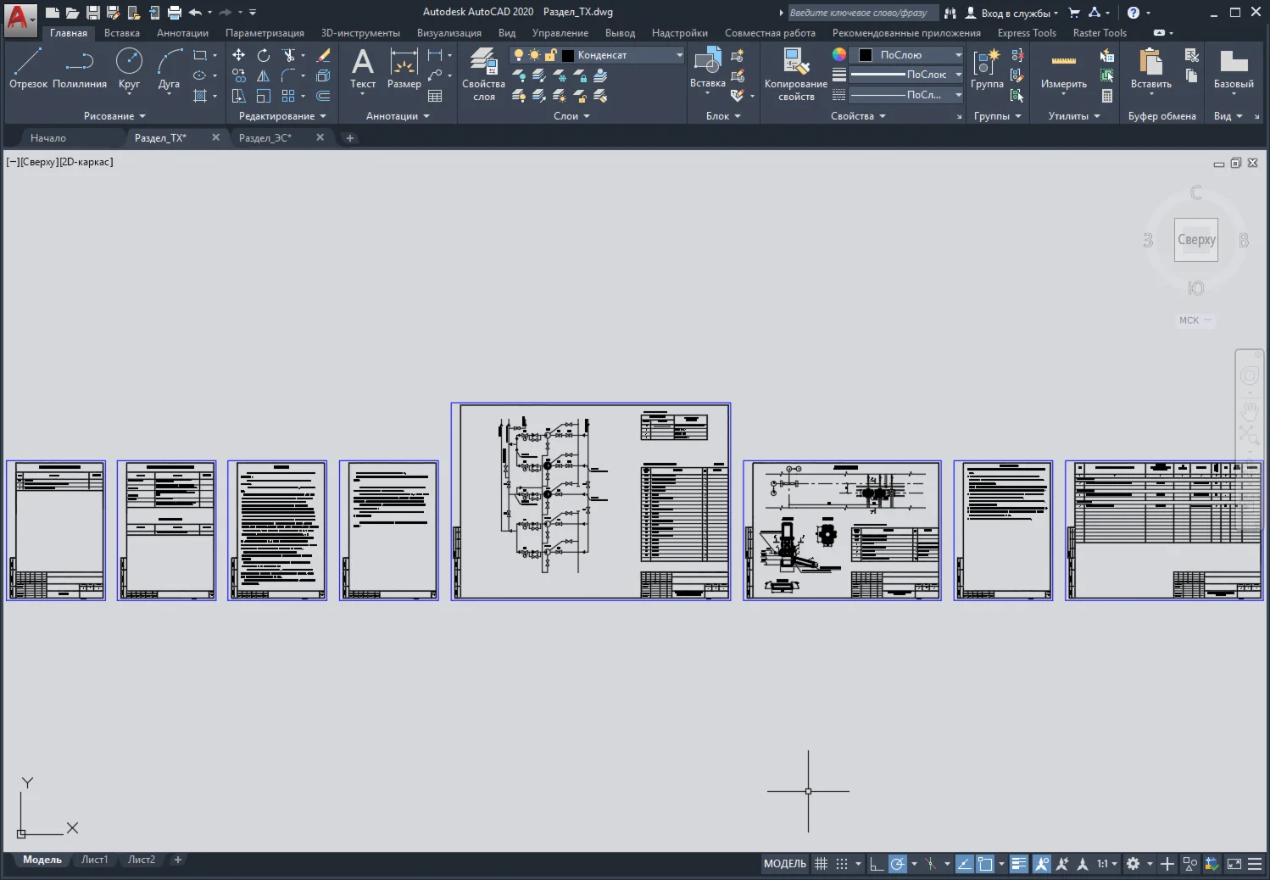The width and height of the screenshot is (1270, 880).
Task: Click the table tool in Аннотации panel
Action: 435,96
